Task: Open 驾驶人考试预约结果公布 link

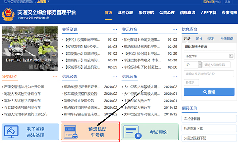Action: (x=22, y=101)
